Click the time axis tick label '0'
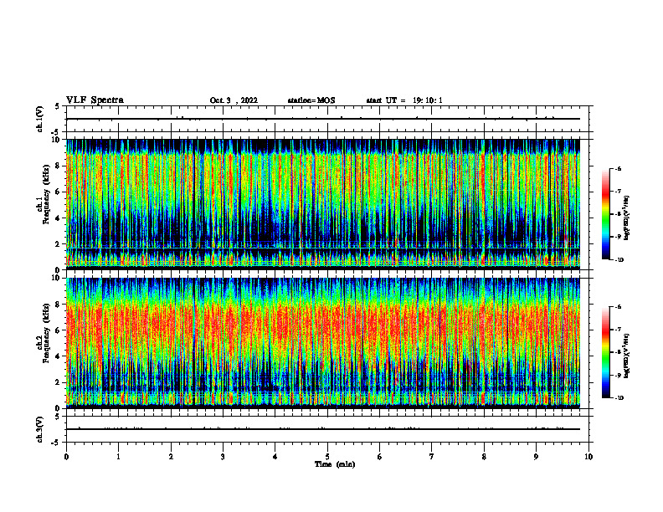 [x=66, y=457]
